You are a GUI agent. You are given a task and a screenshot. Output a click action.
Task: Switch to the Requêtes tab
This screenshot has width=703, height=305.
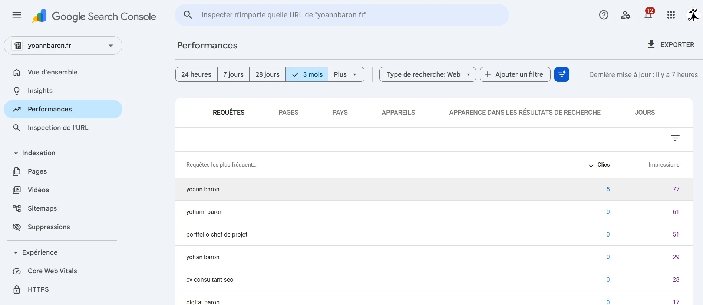228,113
